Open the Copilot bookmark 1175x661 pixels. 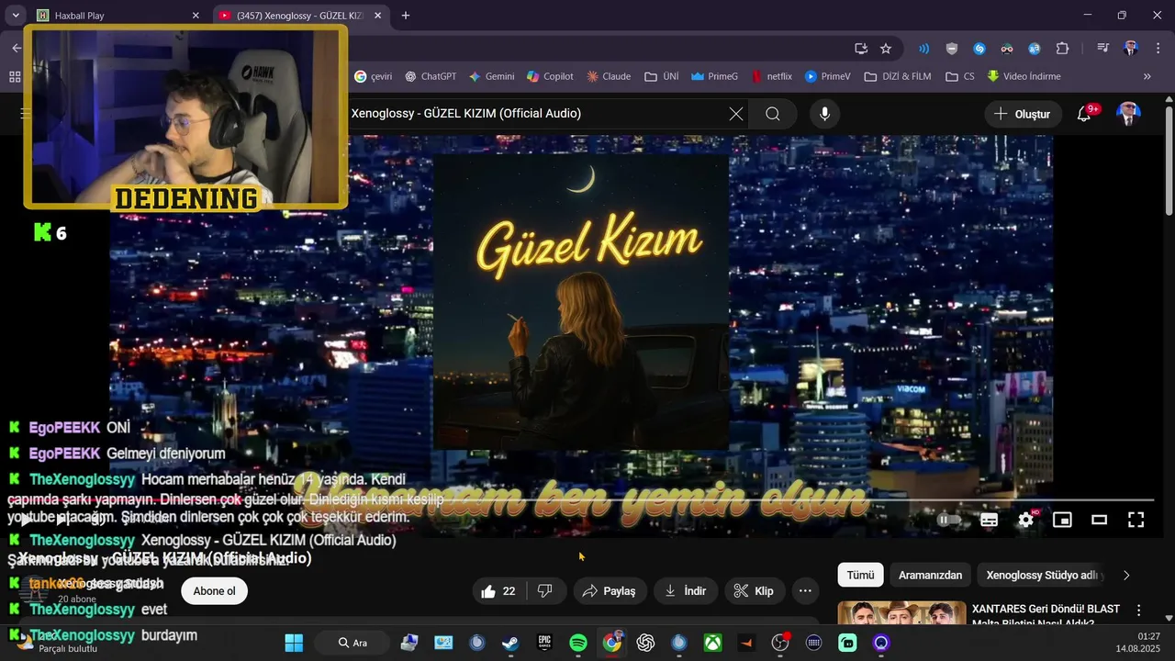tap(549, 76)
